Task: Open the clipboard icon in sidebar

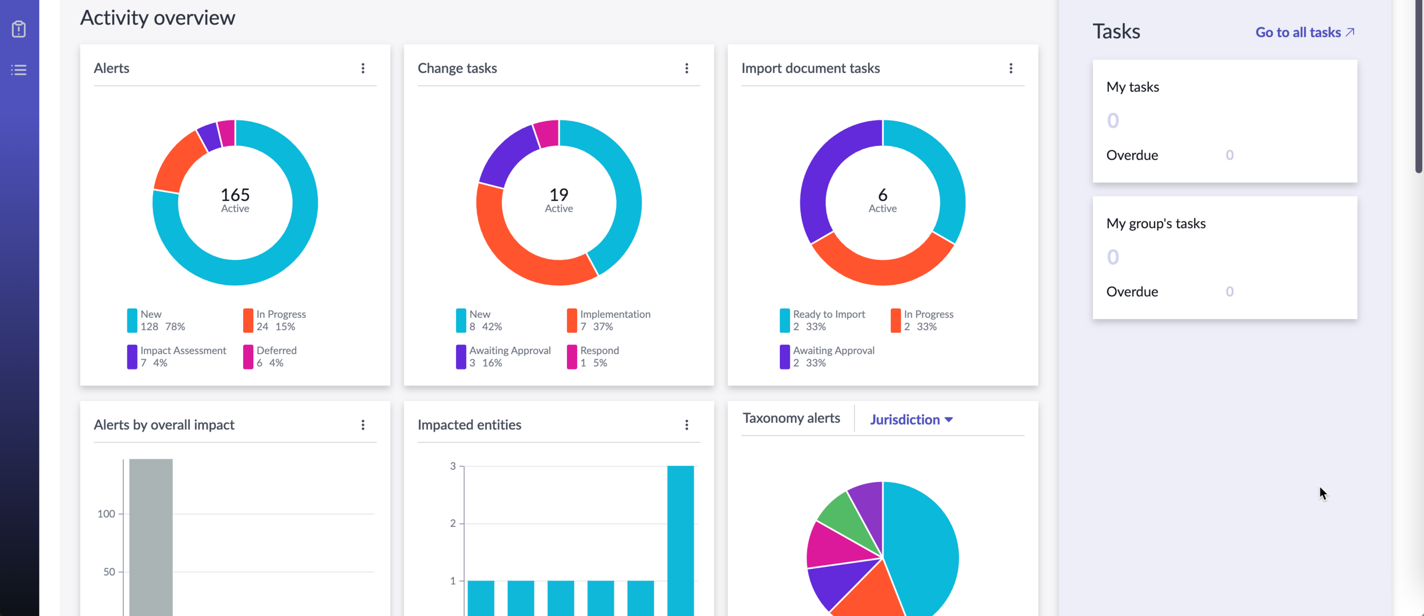Action: (19, 29)
